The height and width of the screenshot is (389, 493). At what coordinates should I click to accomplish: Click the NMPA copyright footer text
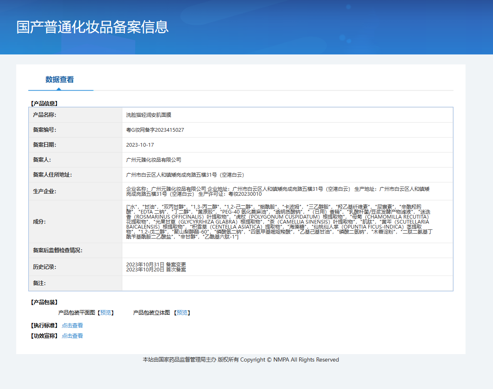coord(246,359)
